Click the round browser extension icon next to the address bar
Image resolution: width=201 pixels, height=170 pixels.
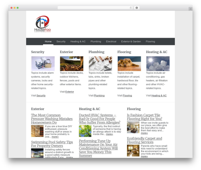pyautogui.click(x=137, y=8)
